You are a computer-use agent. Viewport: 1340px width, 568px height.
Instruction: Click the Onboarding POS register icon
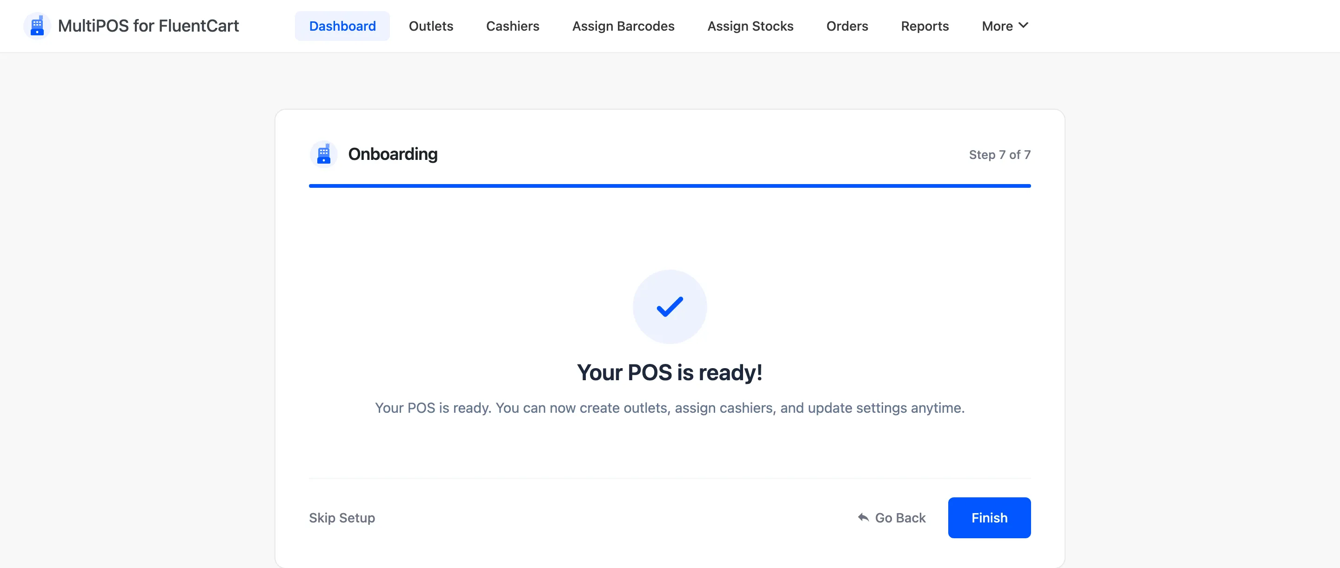[x=323, y=154]
